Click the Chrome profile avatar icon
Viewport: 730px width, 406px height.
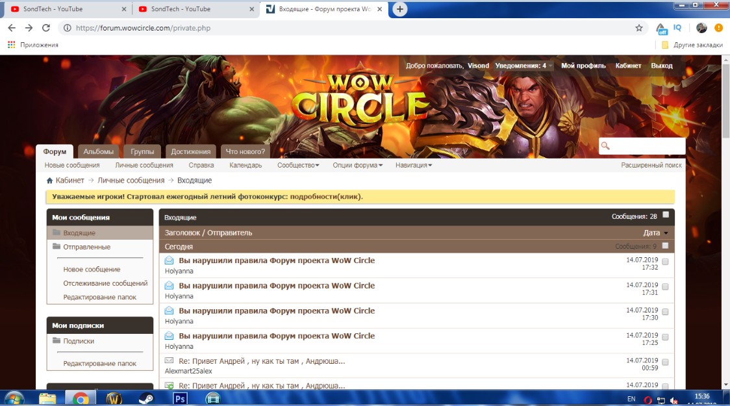pyautogui.click(x=701, y=28)
